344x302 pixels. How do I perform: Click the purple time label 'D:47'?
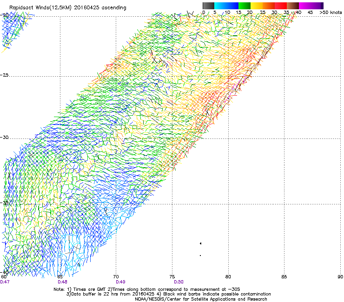click(5, 282)
